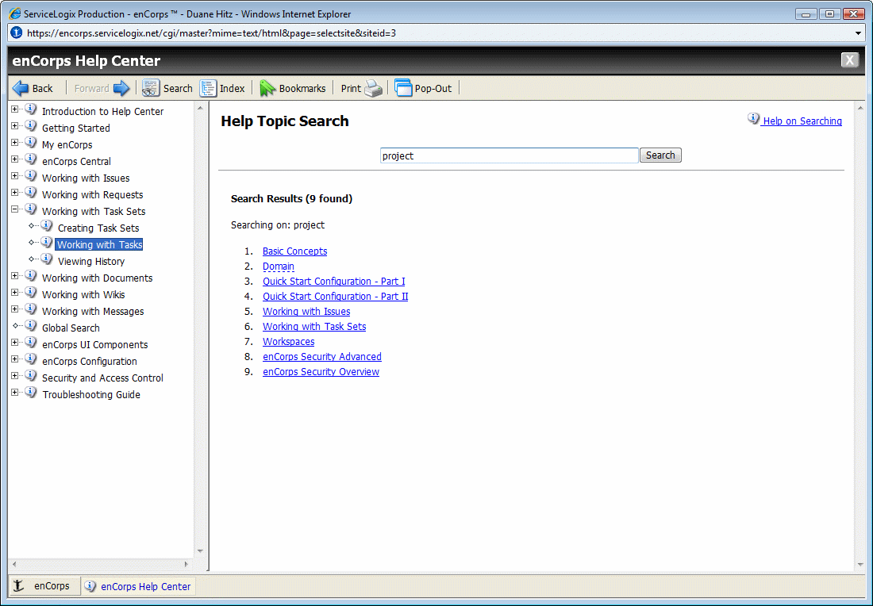The image size is (873, 606).
Task: Click the content pane scroll up arrow
Action: tap(860, 108)
